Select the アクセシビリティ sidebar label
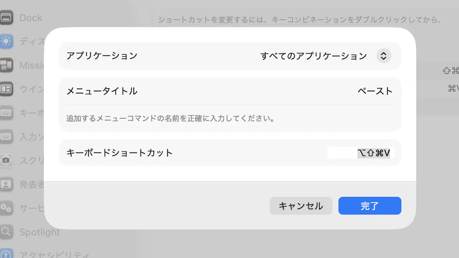459x258 pixels. (55, 255)
